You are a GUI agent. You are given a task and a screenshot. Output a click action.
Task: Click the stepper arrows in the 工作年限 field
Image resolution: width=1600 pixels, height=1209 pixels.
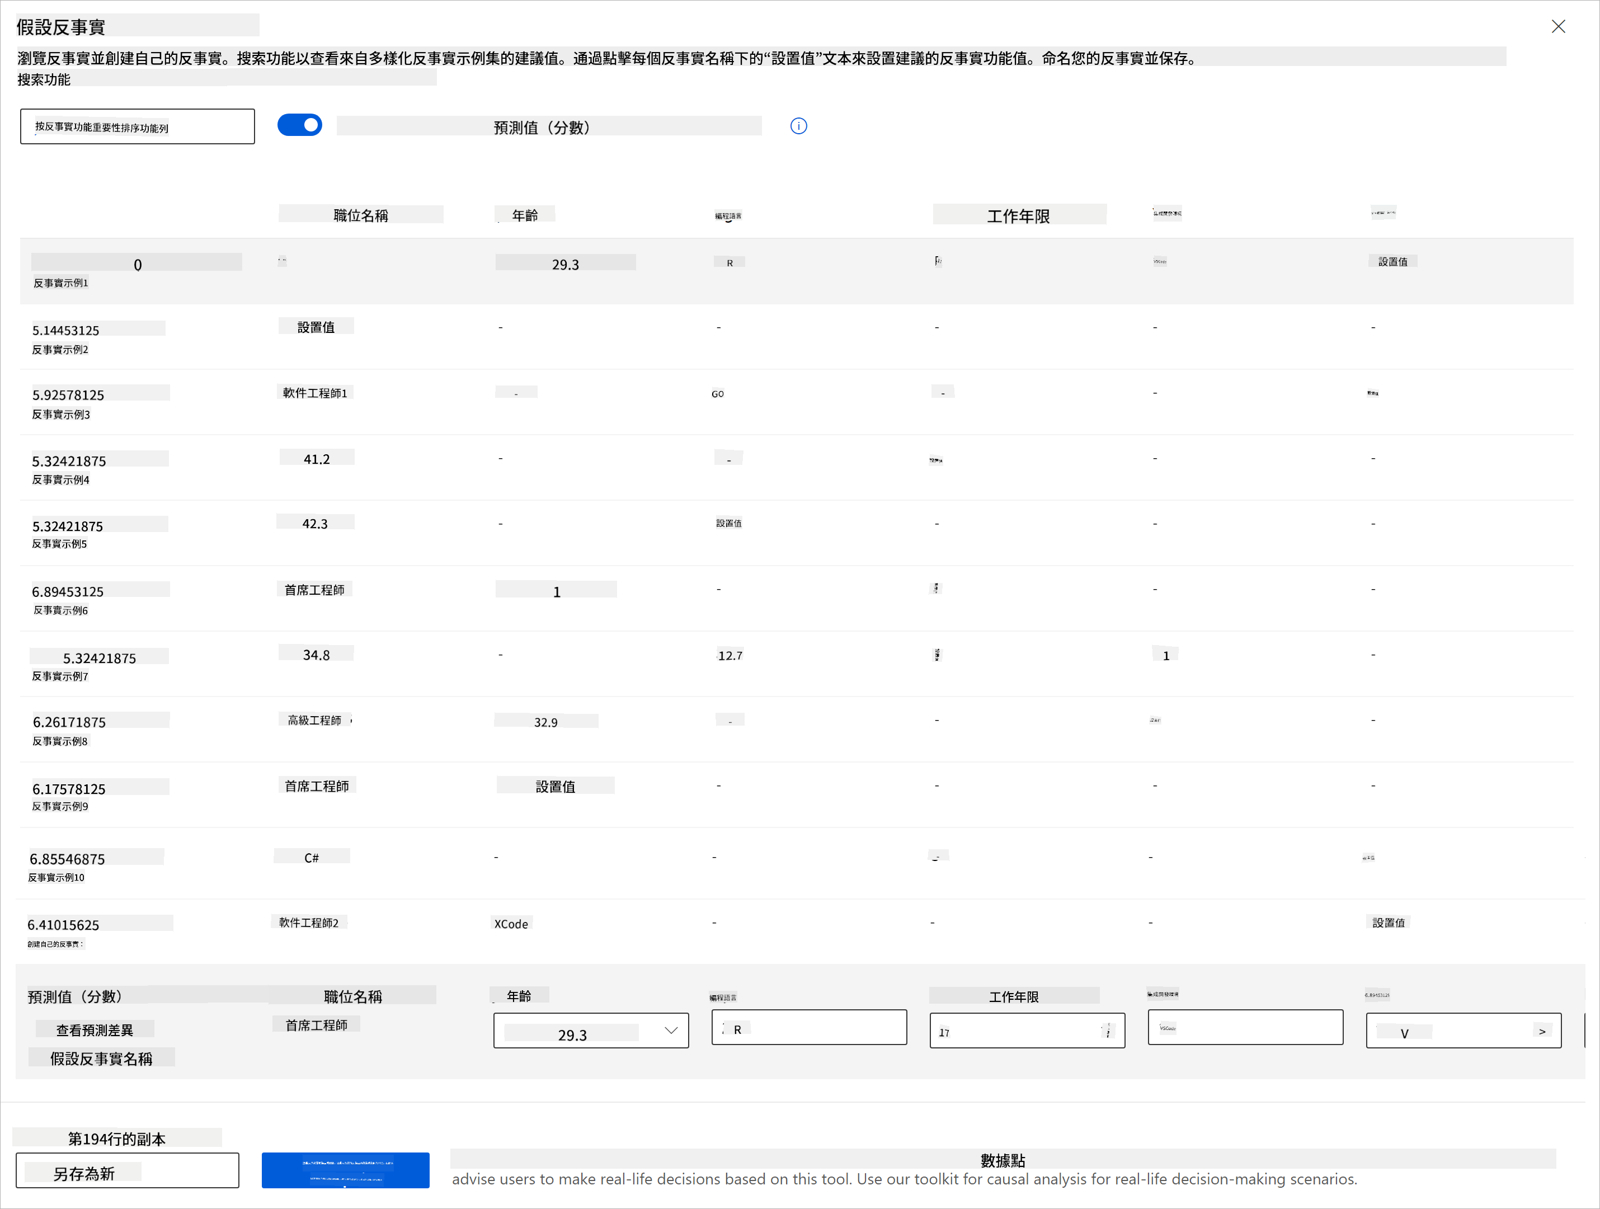coord(1108,1031)
